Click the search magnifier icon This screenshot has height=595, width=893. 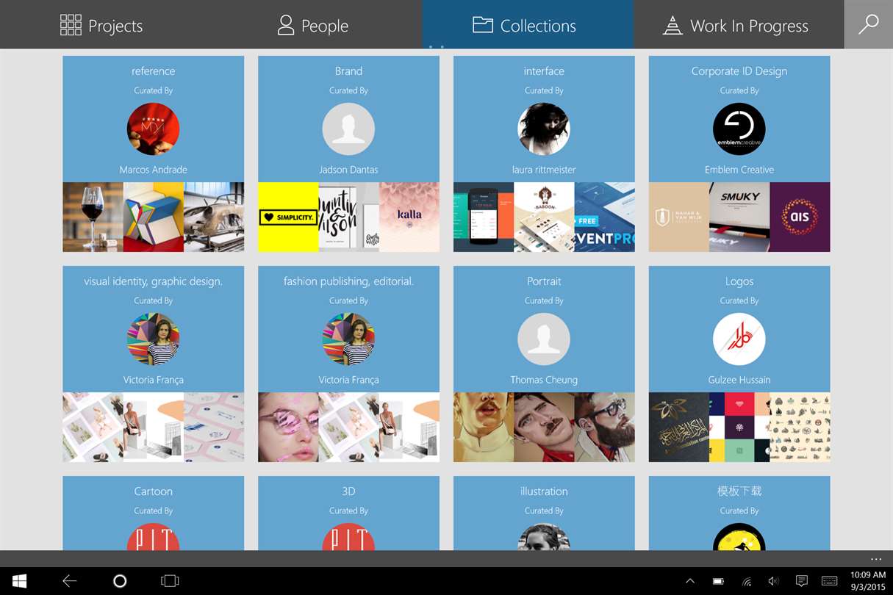tap(869, 24)
